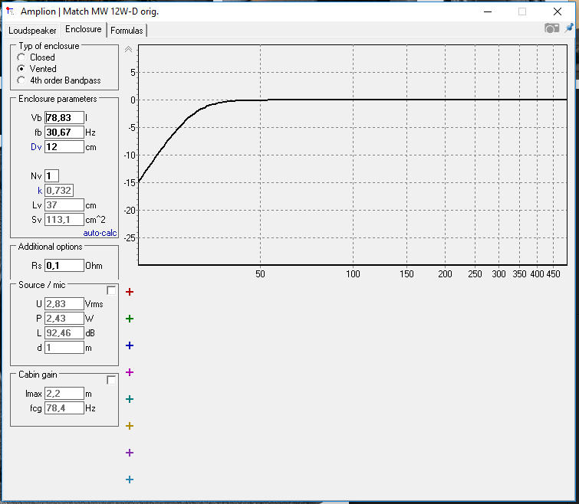Click the 100 Hz axis label
579x504 pixels.
coord(353,274)
